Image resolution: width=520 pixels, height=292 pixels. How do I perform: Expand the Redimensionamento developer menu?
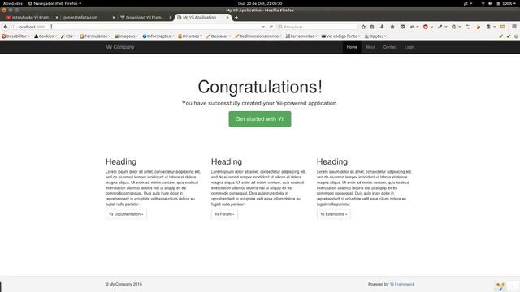(x=258, y=36)
